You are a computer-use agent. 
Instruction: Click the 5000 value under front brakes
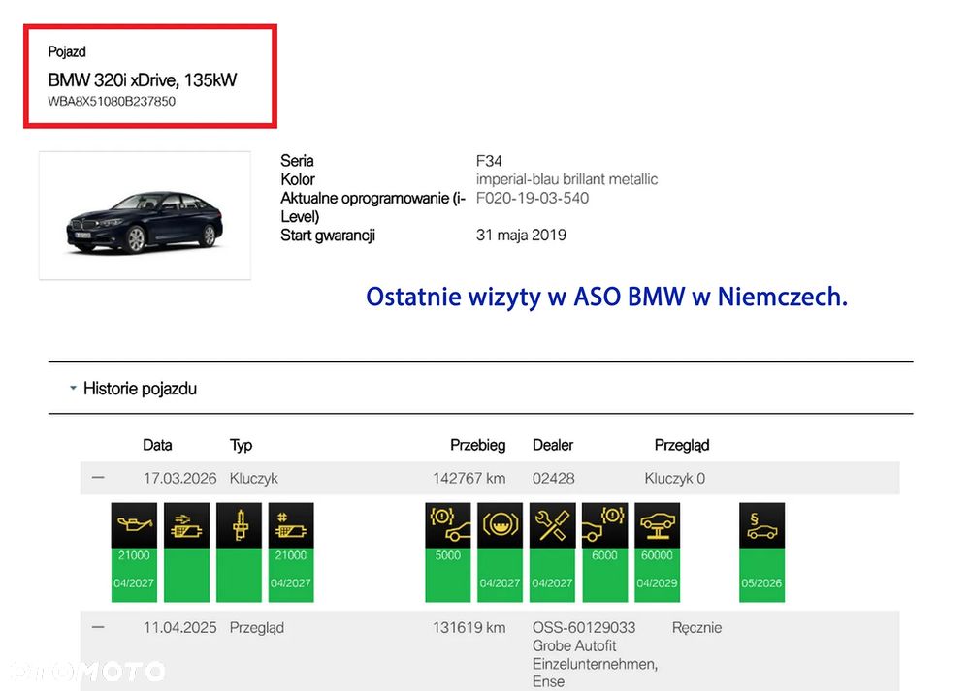pos(448,555)
